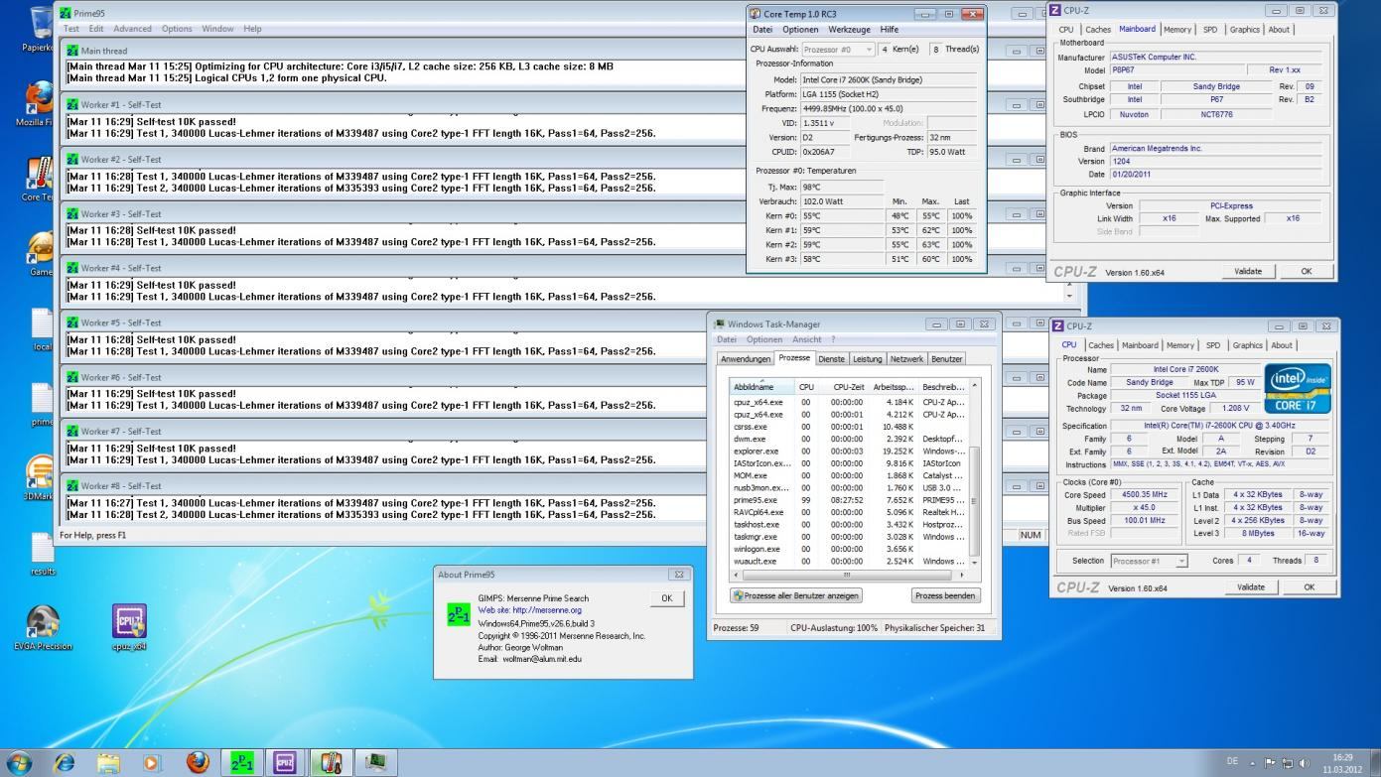Open the Werkzeuge menu in Core Temp
This screenshot has width=1381, height=777.
pyautogui.click(x=849, y=30)
